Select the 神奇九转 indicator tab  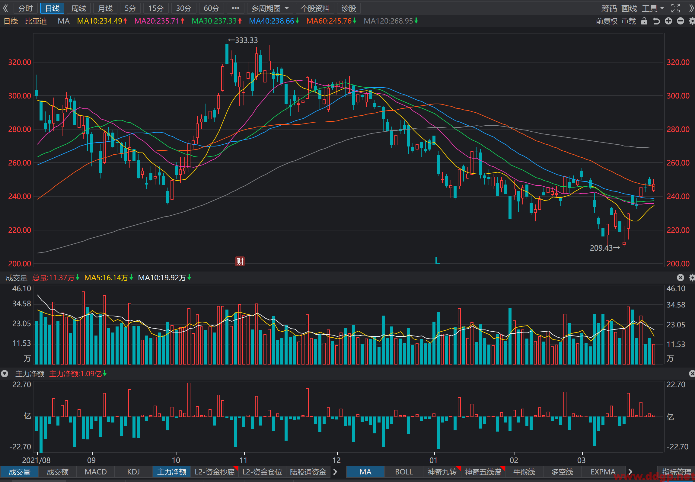coord(442,472)
